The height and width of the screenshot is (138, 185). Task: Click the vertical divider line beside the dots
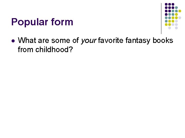tap(161, 19)
